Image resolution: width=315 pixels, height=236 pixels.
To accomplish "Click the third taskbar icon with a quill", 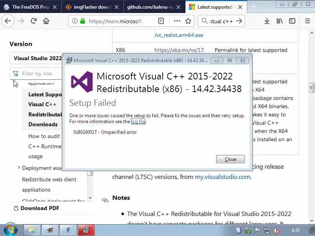I will [x=68, y=230].
